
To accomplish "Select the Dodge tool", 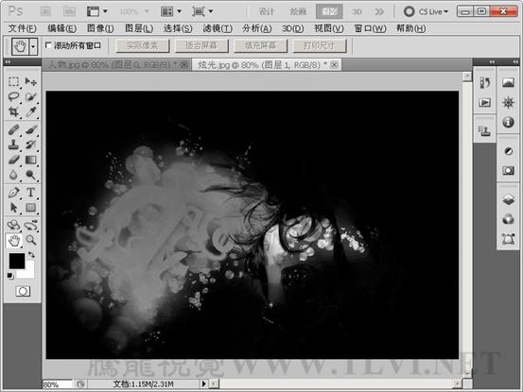I will 30,175.
